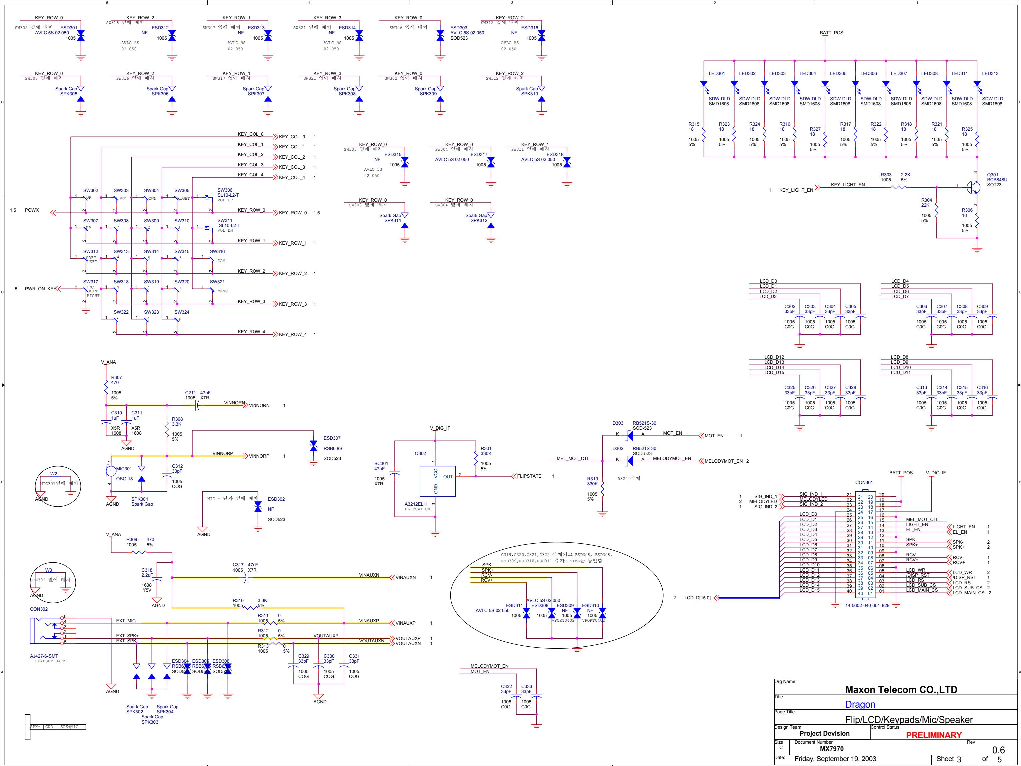The width and height of the screenshot is (1021, 766).
Task: Click the 'CON301' reference designator
Action: 864,482
